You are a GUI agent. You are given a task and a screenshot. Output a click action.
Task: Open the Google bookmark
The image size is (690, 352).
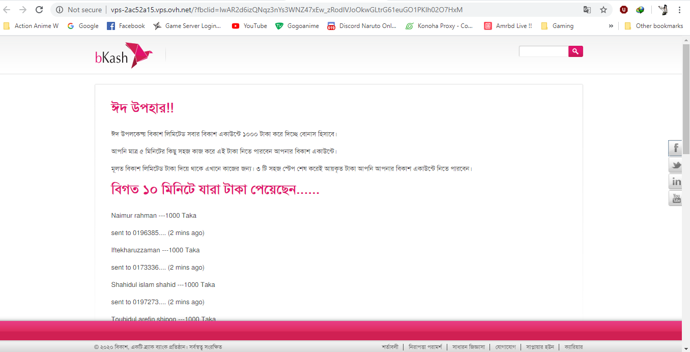[x=83, y=26]
